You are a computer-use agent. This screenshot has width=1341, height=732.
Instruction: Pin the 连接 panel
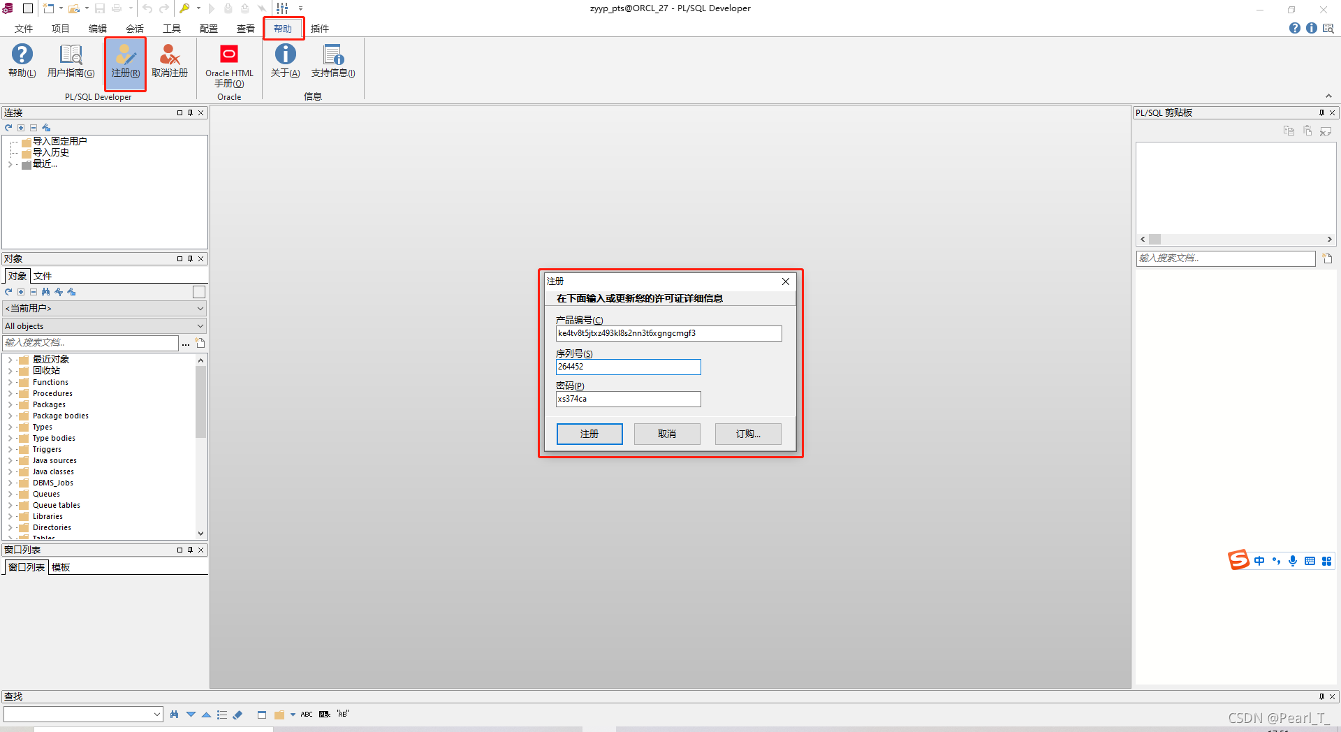(x=190, y=112)
